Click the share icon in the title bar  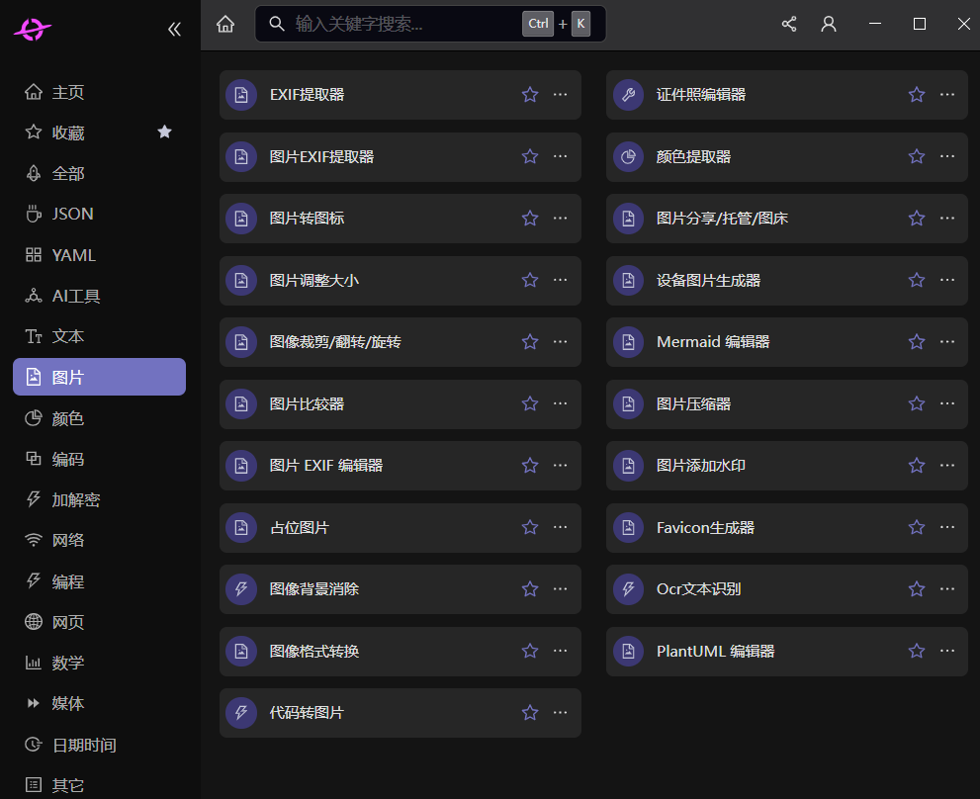click(788, 24)
